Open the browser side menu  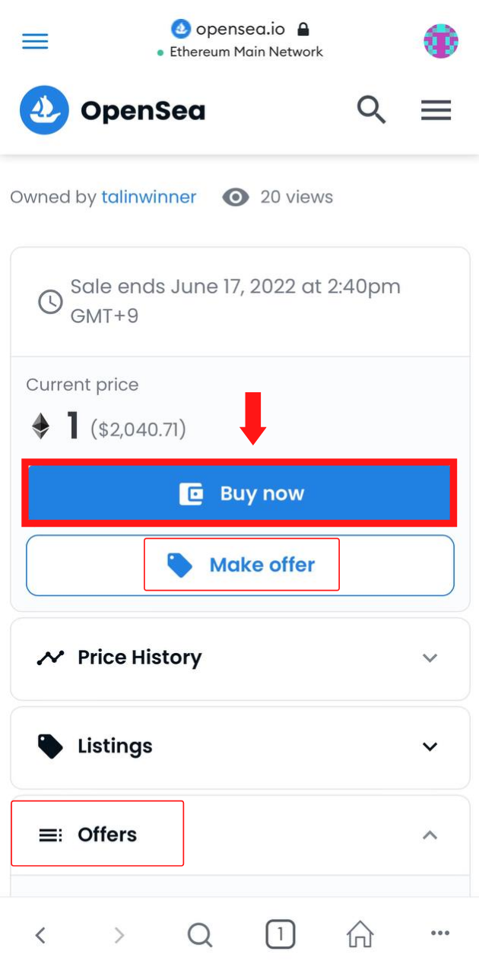[x=35, y=41]
